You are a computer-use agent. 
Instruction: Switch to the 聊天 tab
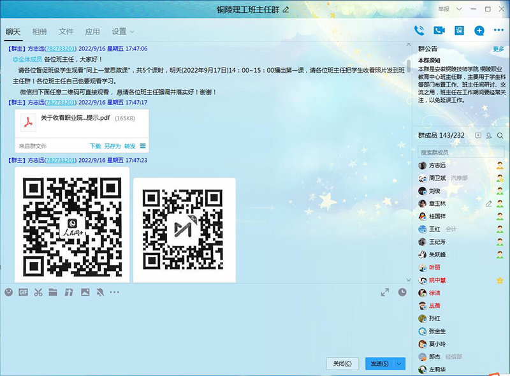click(13, 32)
